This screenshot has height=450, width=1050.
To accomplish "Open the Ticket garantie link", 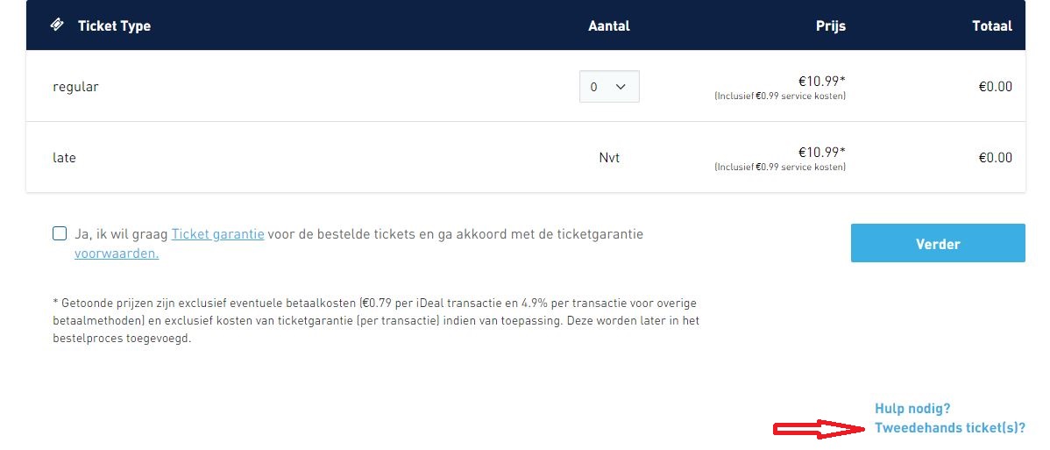I will (x=217, y=234).
